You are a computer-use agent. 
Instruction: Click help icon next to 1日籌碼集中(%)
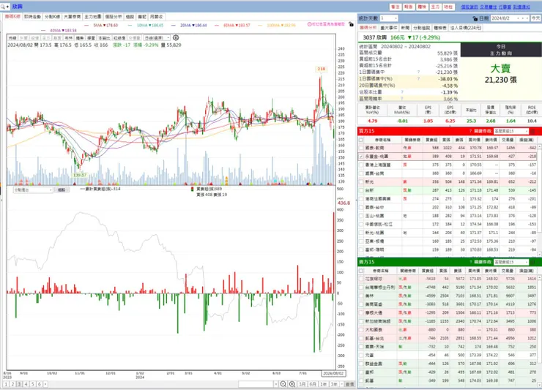(x=418, y=79)
